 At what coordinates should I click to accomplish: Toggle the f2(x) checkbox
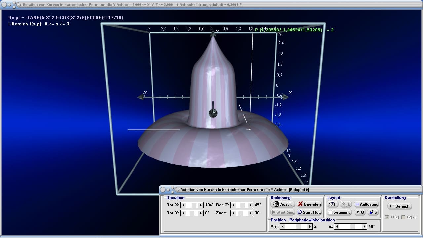[x=403, y=217]
